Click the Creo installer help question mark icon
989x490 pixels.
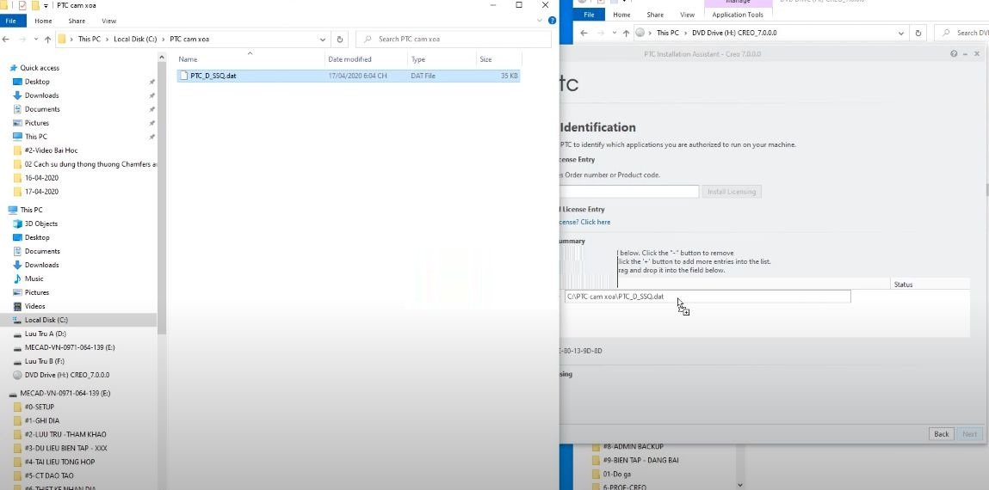[954, 54]
